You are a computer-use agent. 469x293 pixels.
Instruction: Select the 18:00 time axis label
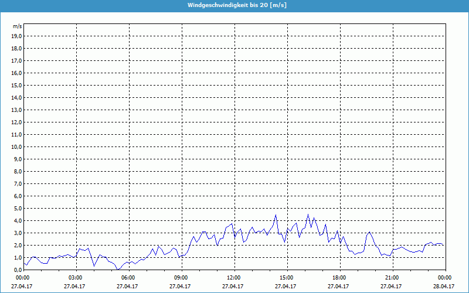339,277
